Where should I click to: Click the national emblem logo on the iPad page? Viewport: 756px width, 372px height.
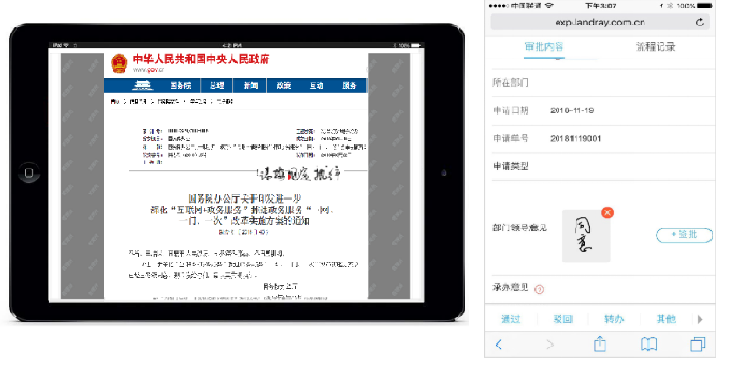point(119,63)
